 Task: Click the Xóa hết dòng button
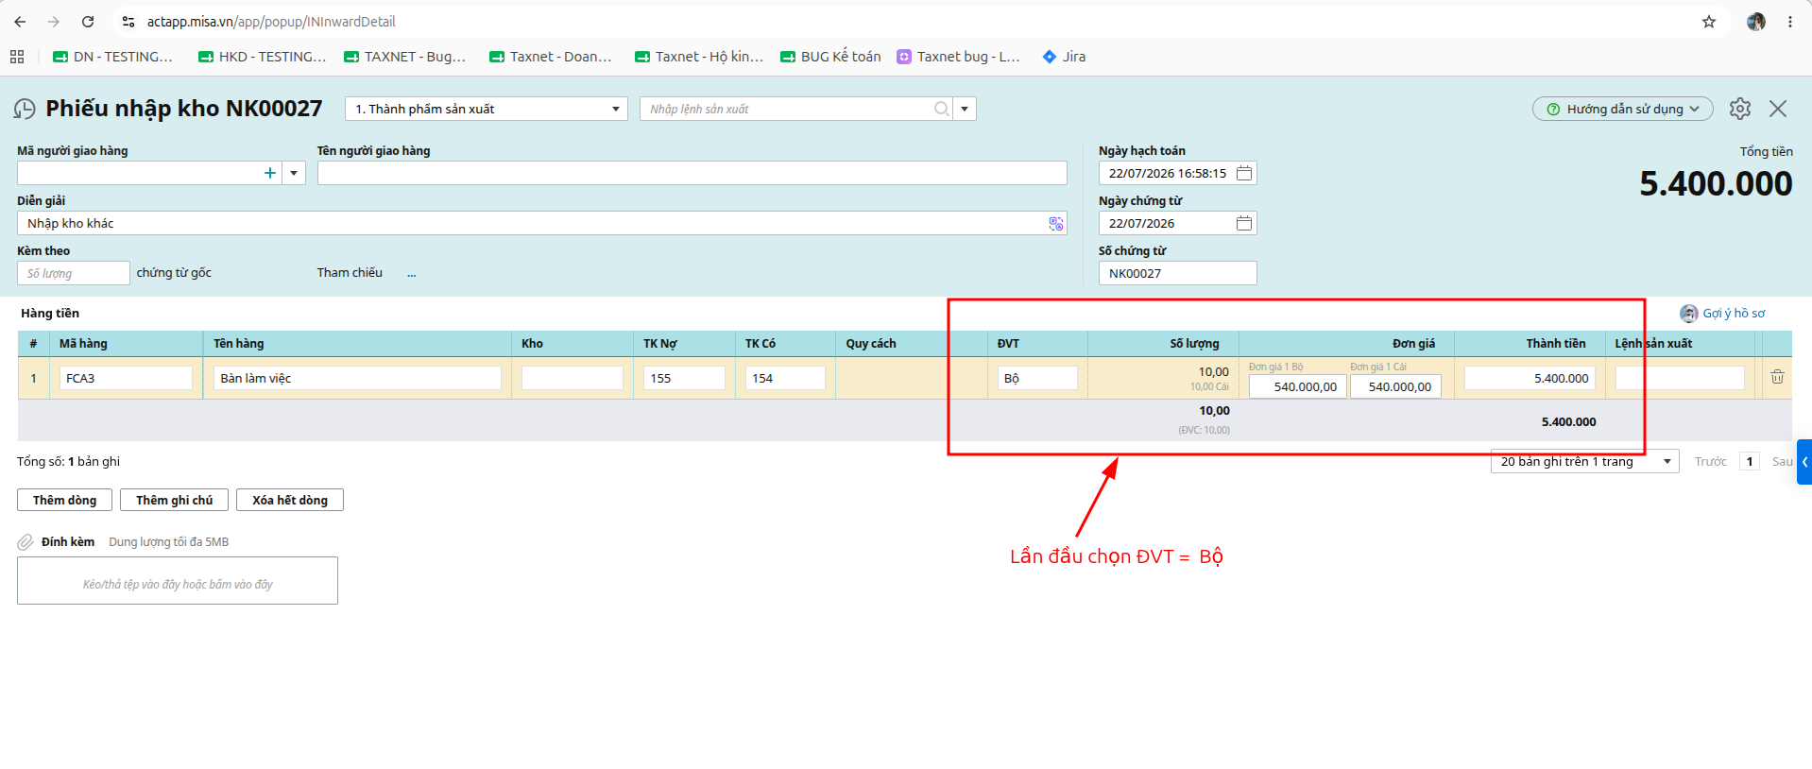[x=290, y=500]
